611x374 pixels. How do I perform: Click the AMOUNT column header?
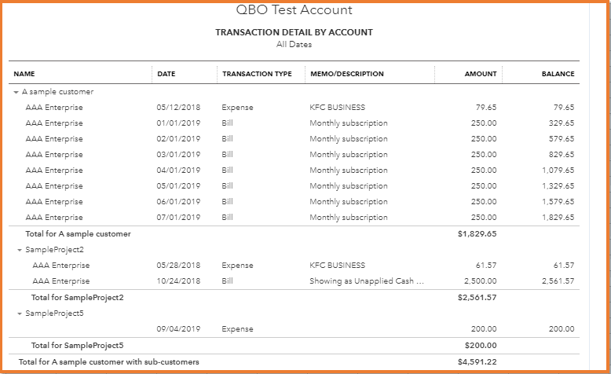pyautogui.click(x=481, y=74)
